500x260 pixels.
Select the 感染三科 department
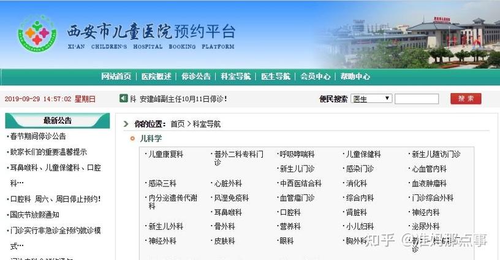162,183
